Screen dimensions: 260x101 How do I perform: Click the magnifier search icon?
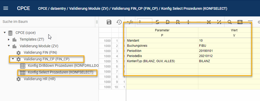tap(230, 22)
